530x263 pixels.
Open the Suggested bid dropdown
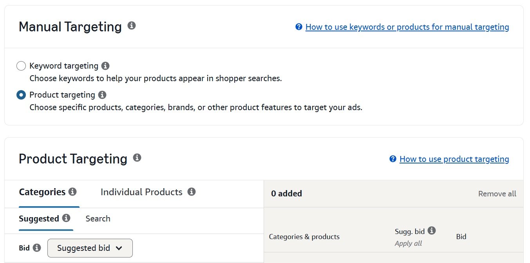click(90, 248)
